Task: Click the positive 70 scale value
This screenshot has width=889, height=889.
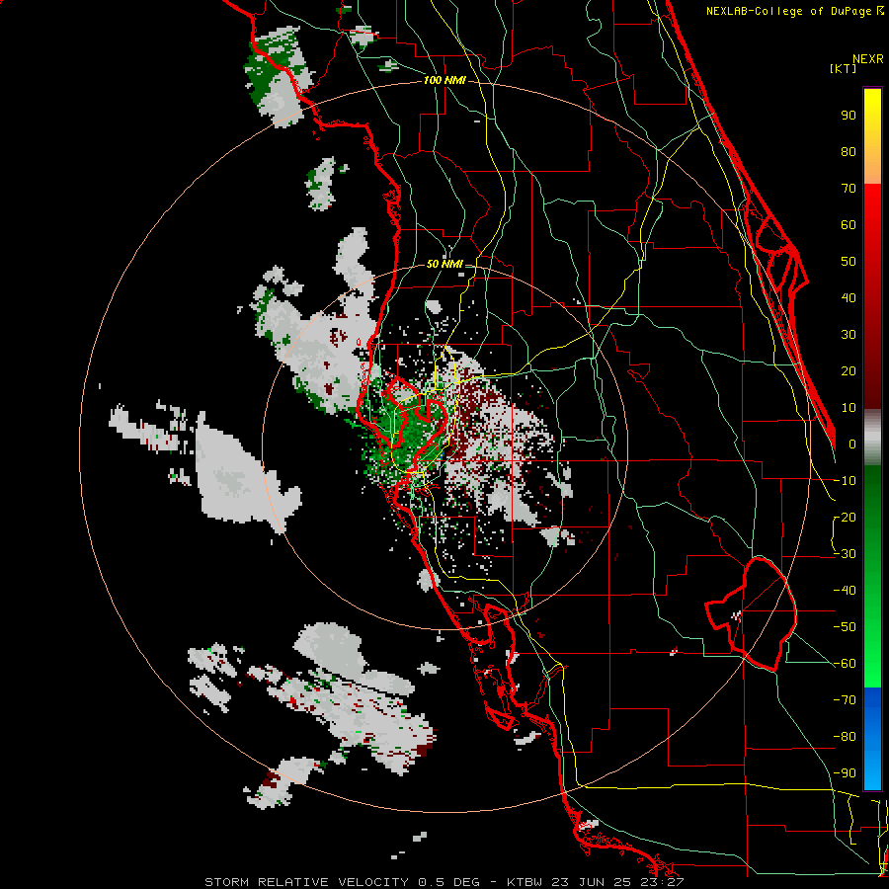Action: coord(849,189)
